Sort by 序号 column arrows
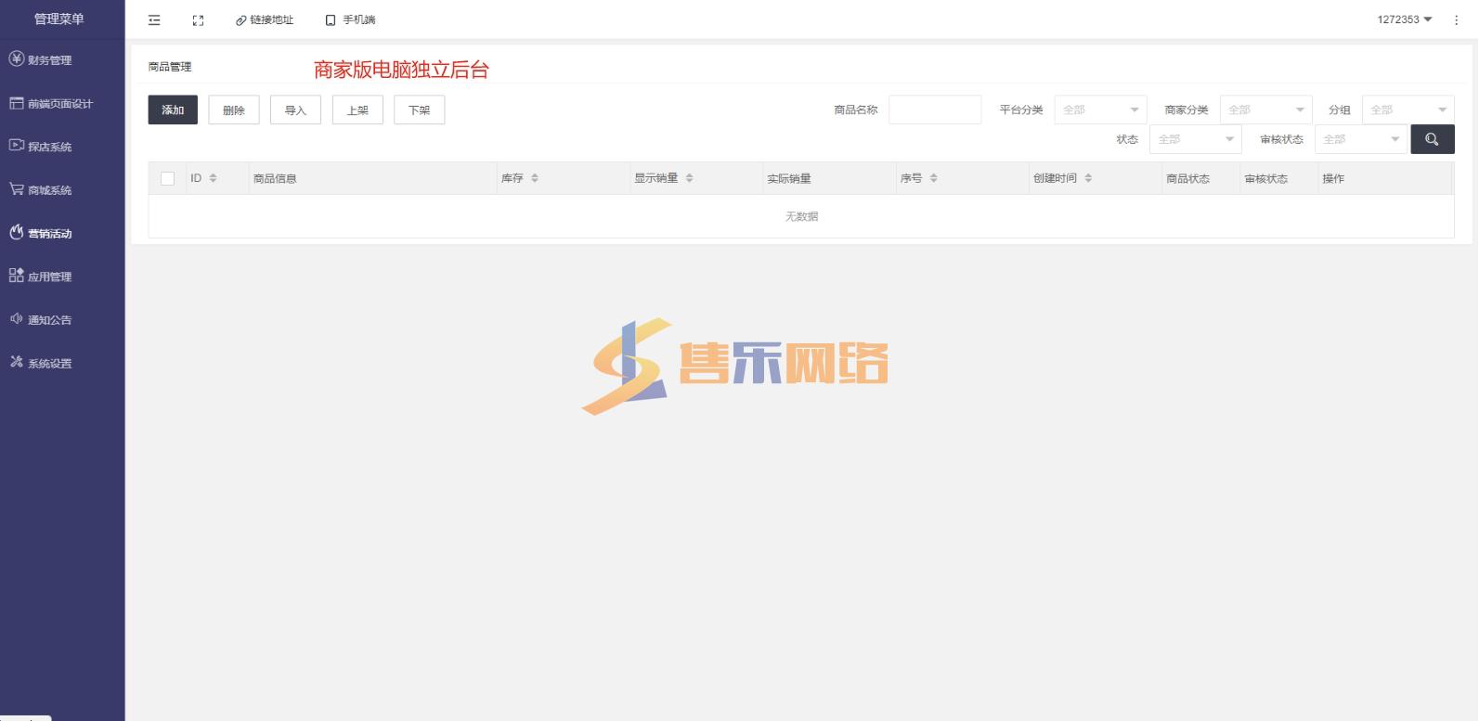The height and width of the screenshot is (721, 1479). (933, 178)
